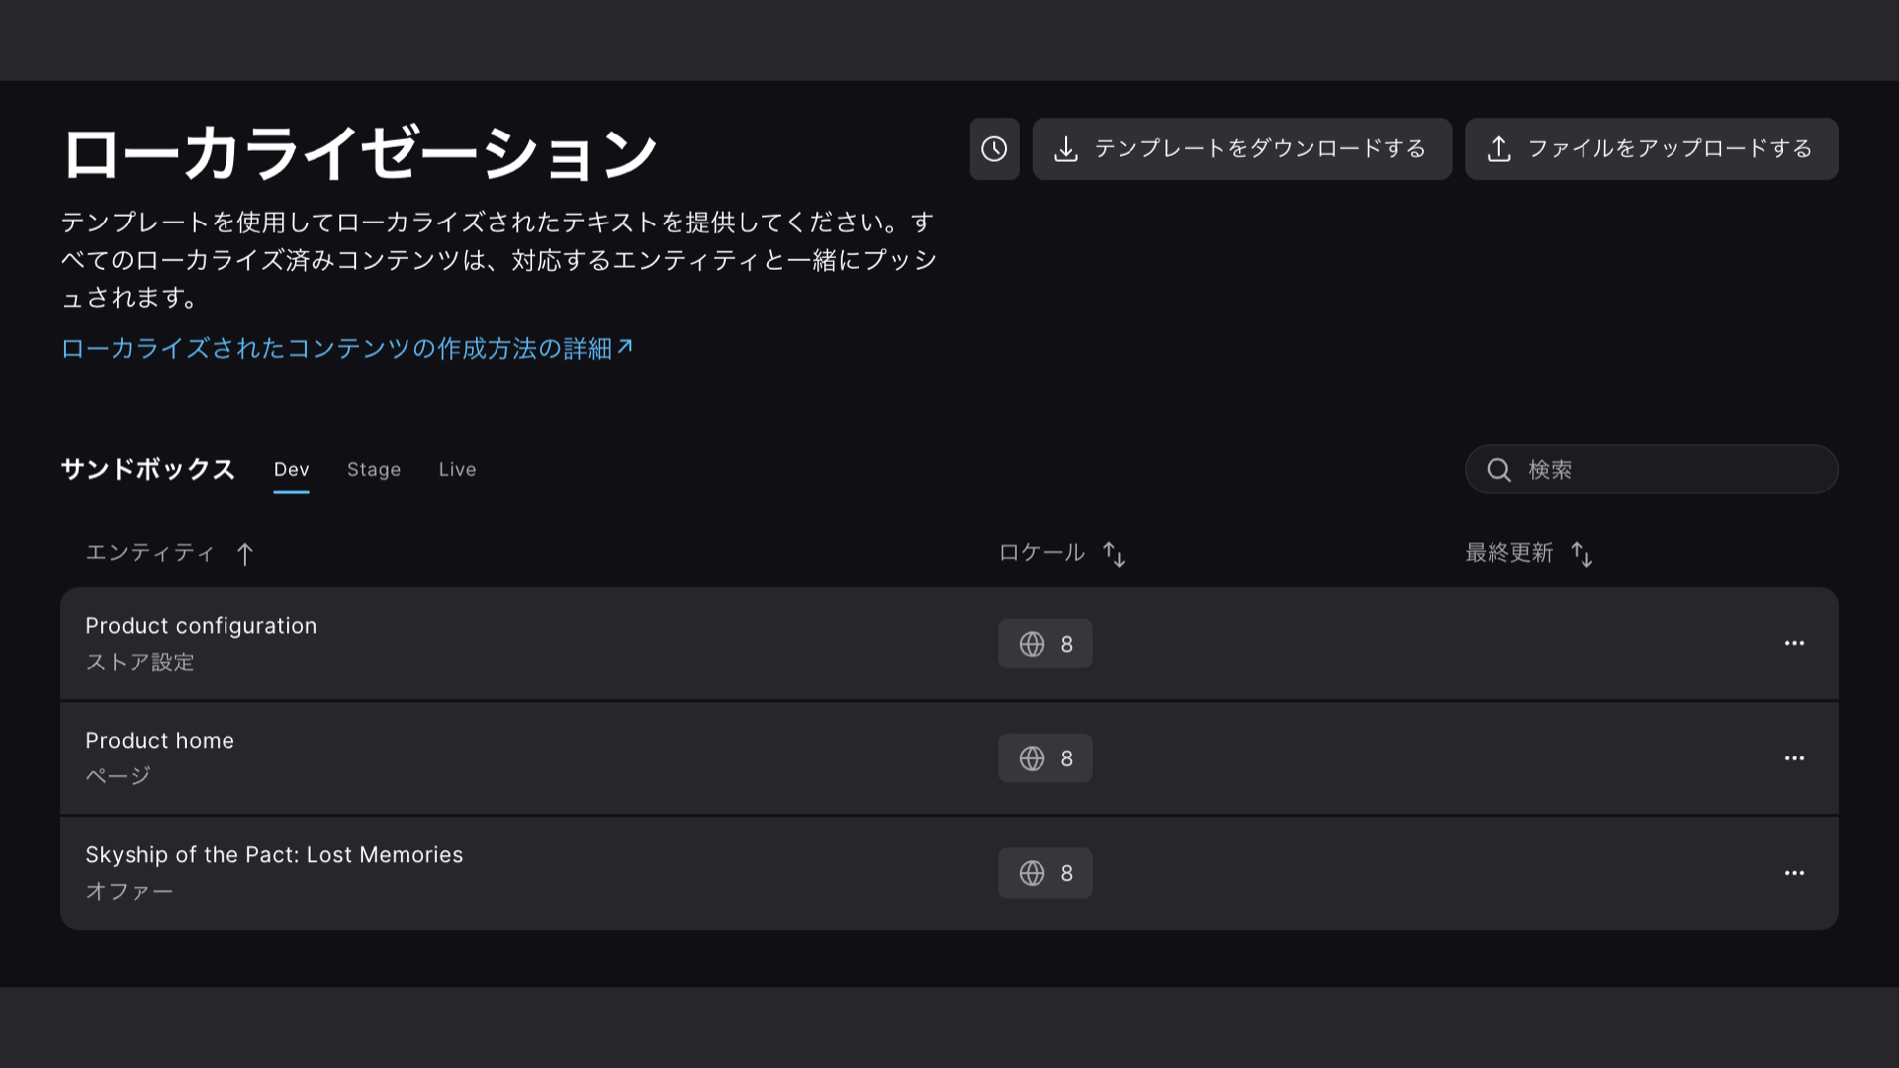
Task: Click テンプレートをダウンロードする button
Action: (1241, 149)
